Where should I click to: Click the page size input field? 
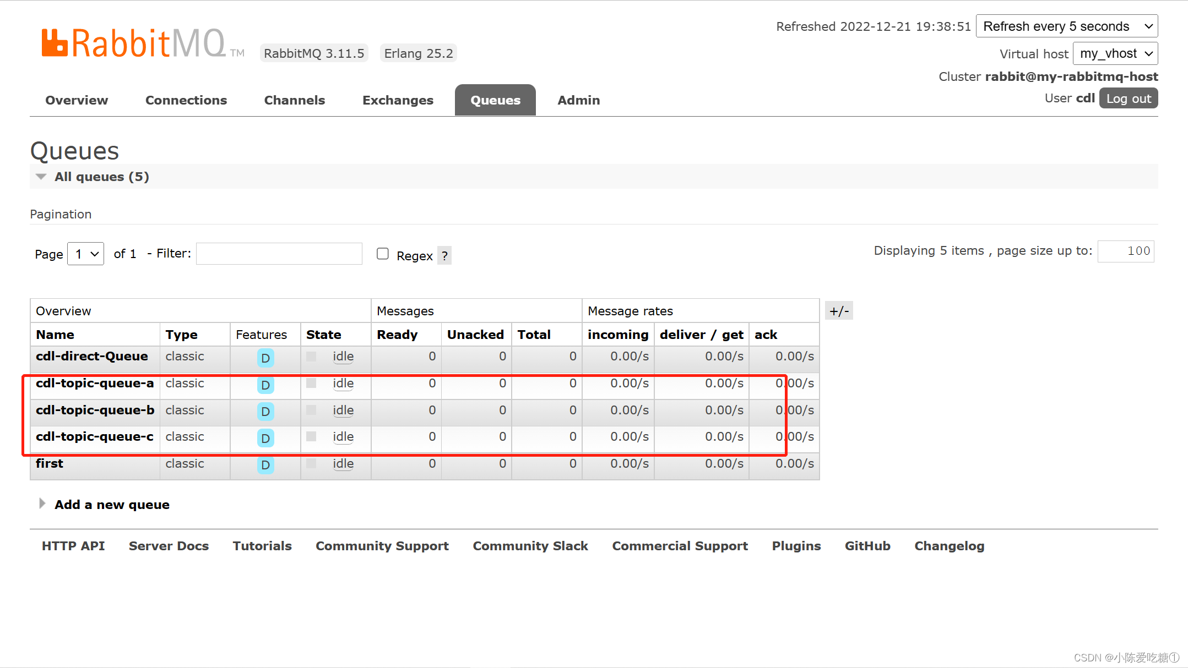pos(1125,251)
